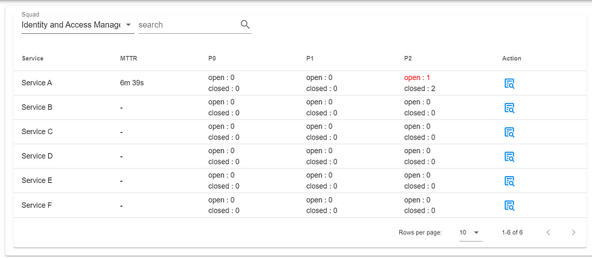Open details icon for Service C

point(509,132)
